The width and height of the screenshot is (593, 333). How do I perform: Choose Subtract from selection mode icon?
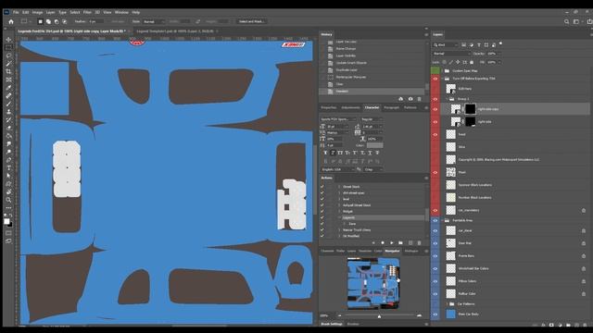pyautogui.click(x=57, y=21)
